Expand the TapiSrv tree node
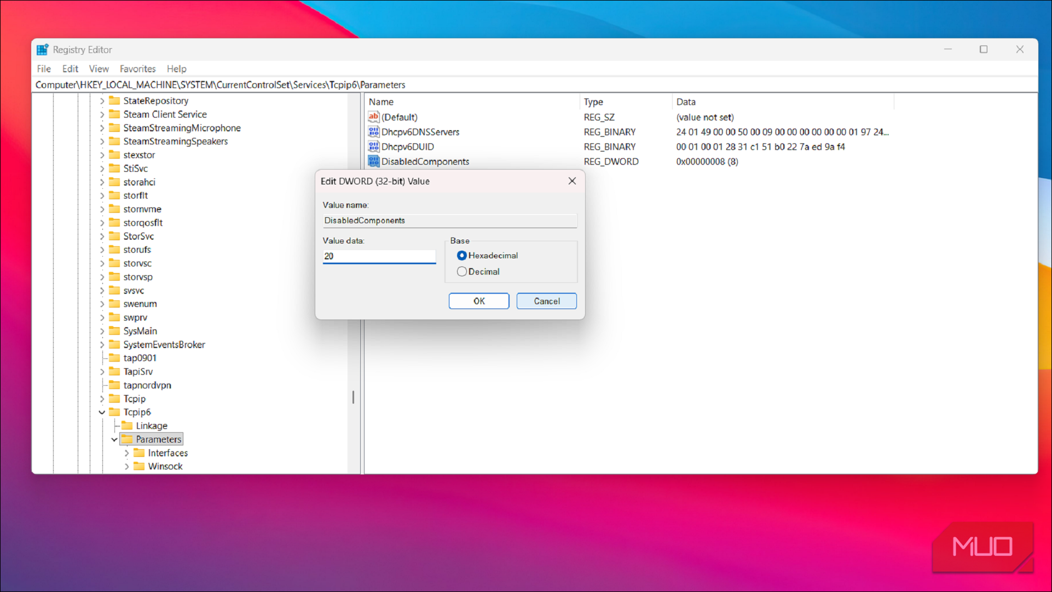 point(102,372)
